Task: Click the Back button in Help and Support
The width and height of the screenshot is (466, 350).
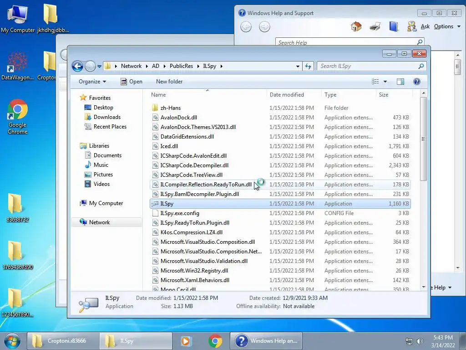Action: (246, 27)
